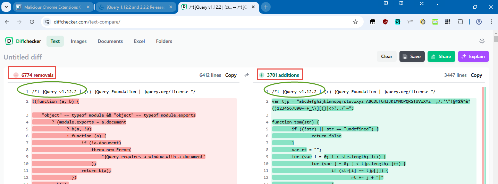Viewport: 498px width, 184px height.
Task: Switch to the Images comparison tab
Action: coord(78,41)
